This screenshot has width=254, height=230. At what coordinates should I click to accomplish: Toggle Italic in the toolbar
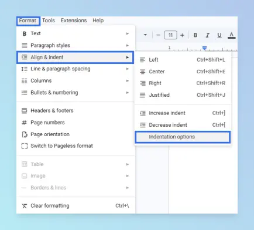coord(207,35)
